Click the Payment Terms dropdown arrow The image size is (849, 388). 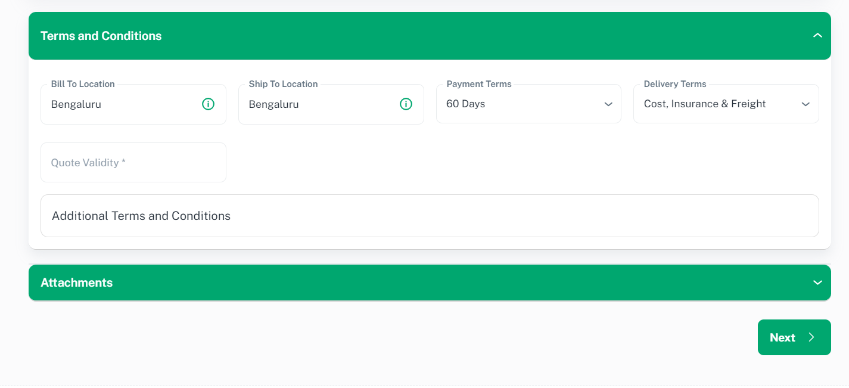[608, 104]
